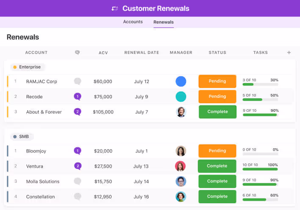
Task: Collapse the Enterprise group
Action: point(27,67)
